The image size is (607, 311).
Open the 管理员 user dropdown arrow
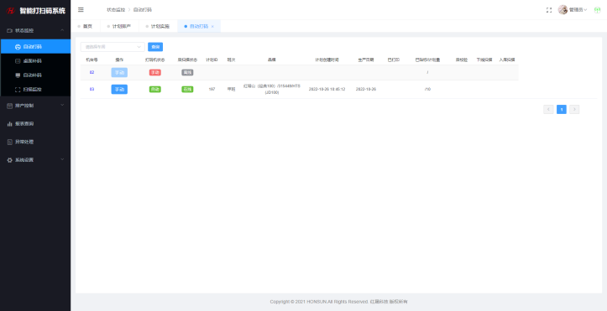pos(585,10)
